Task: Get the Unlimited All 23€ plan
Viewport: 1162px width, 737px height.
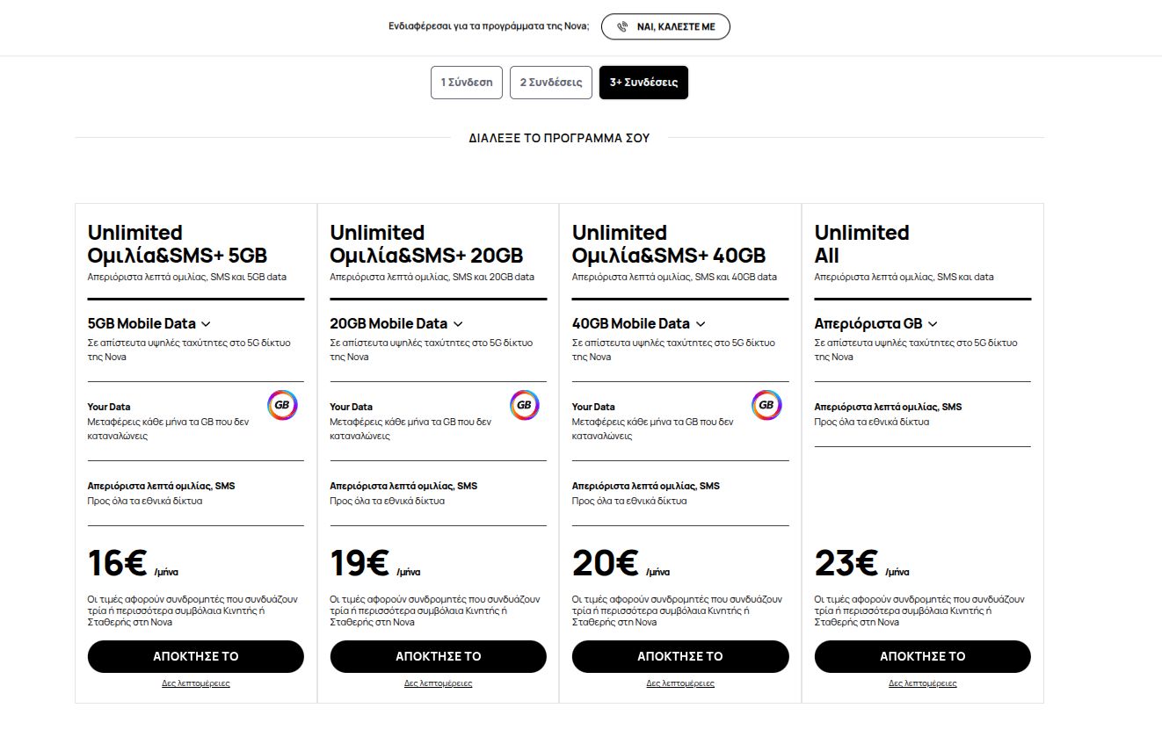Action: tap(922, 656)
